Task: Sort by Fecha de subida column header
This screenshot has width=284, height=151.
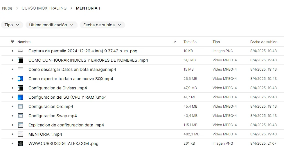Action: [x=263, y=42]
